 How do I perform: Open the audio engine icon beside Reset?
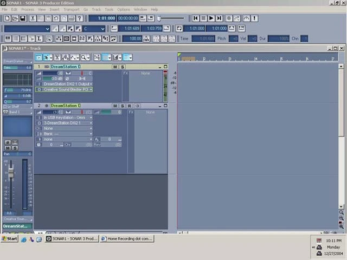pos(246,18)
